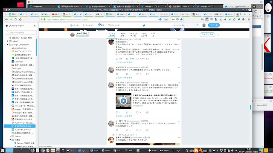Open Twitter notifications bell

tap(101, 25)
